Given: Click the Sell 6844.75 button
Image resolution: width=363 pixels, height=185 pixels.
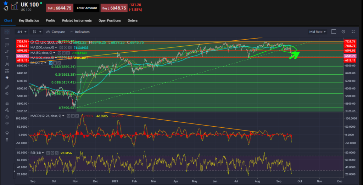Looking at the screenshot, I should tap(60, 8).
